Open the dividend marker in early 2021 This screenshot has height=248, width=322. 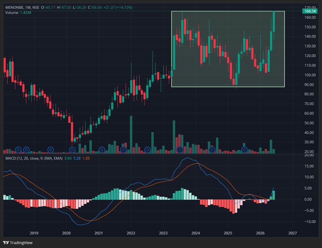point(102,150)
